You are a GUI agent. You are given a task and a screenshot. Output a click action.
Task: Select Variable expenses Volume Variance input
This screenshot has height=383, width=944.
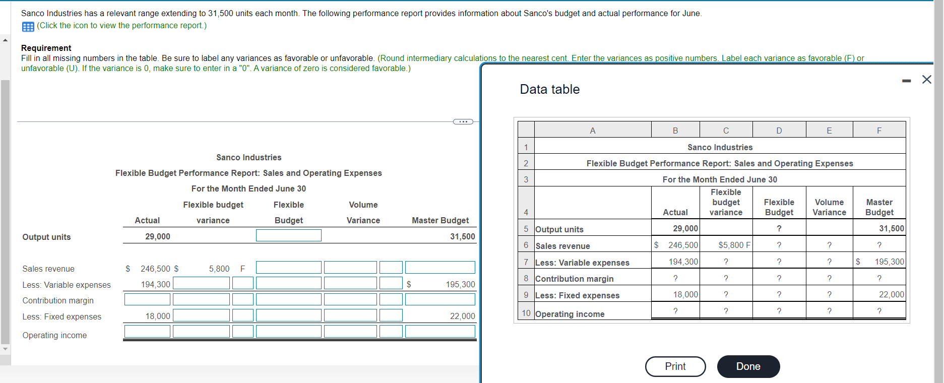coord(350,283)
